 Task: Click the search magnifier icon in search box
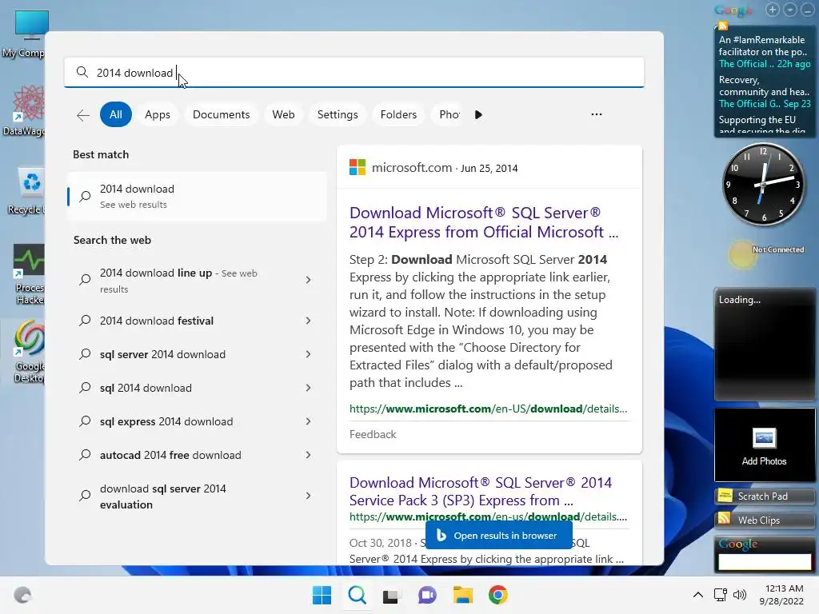click(x=82, y=72)
